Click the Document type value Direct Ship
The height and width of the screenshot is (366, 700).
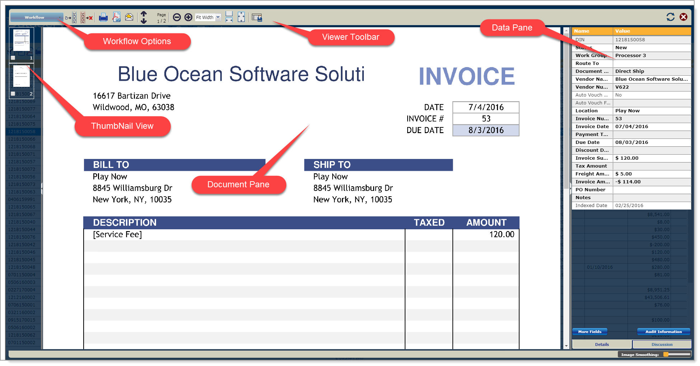click(652, 71)
